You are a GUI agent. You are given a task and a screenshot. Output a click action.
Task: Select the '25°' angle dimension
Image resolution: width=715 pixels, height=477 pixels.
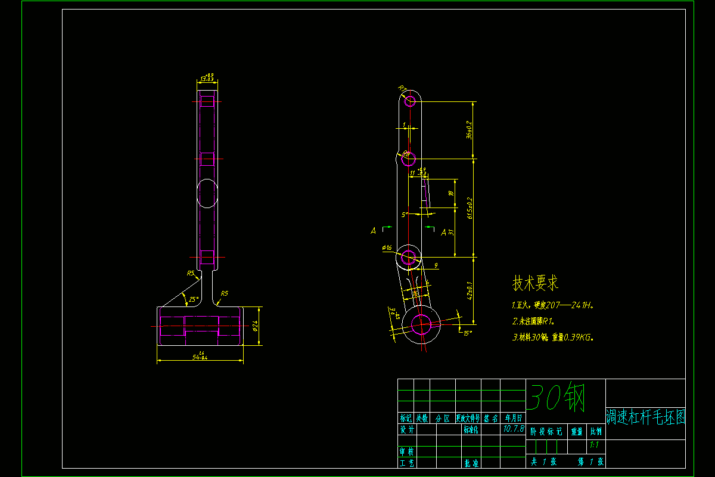(194, 299)
